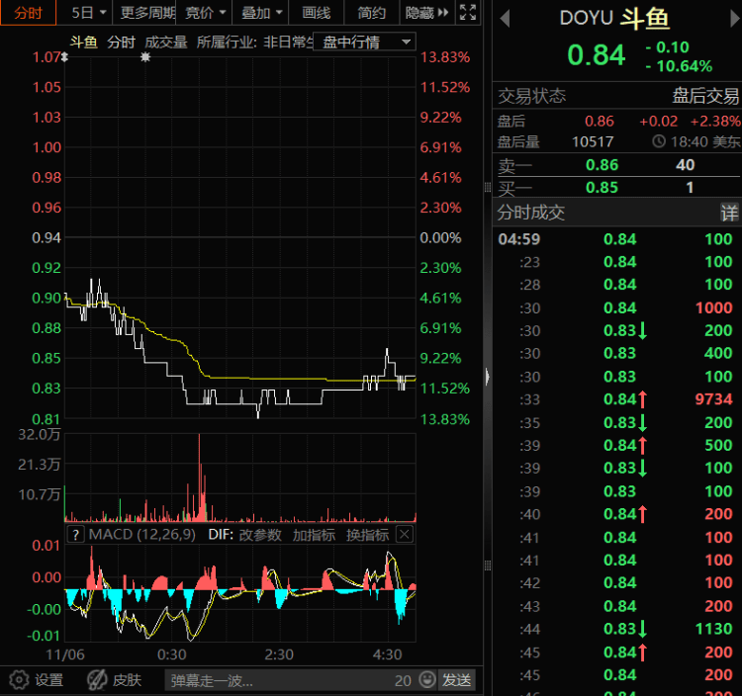Select the :33 trade row with 9734 volume
This screenshot has width=742, height=696.
(x=616, y=399)
